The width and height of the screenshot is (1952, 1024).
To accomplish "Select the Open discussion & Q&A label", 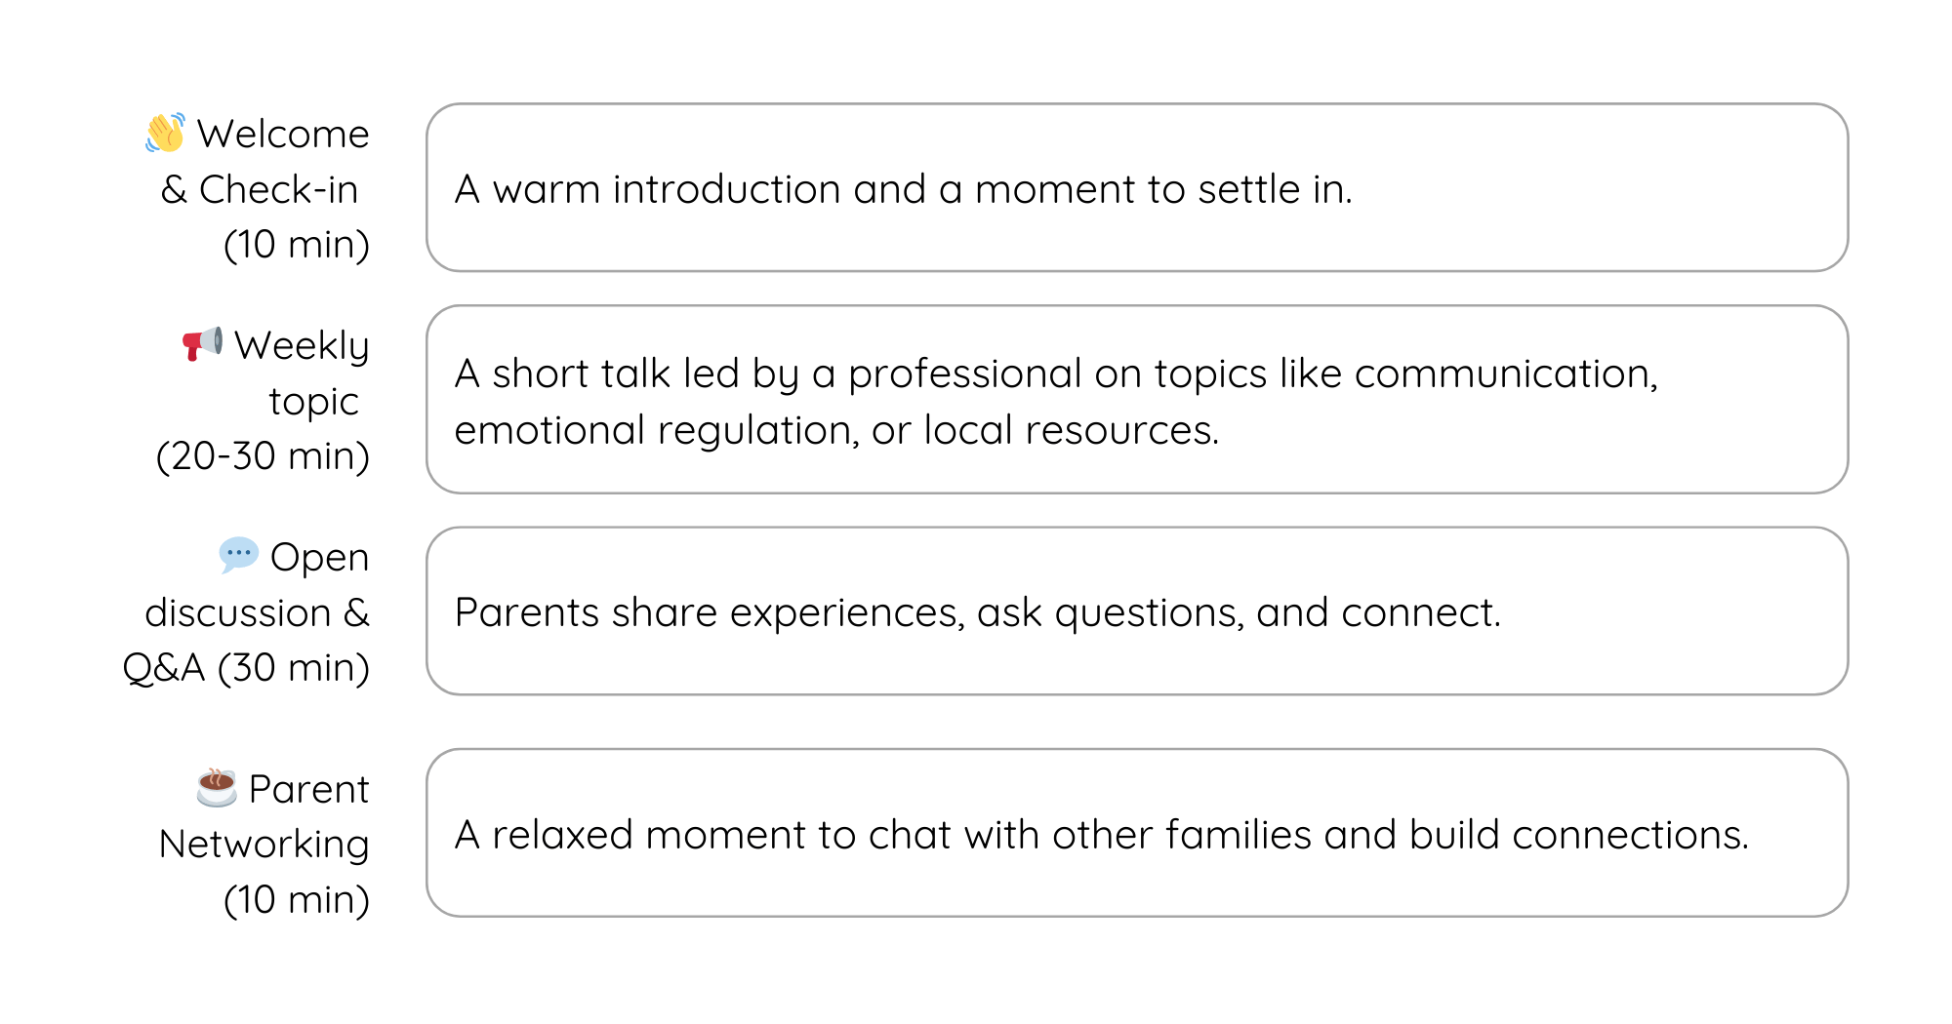I will point(246,612).
